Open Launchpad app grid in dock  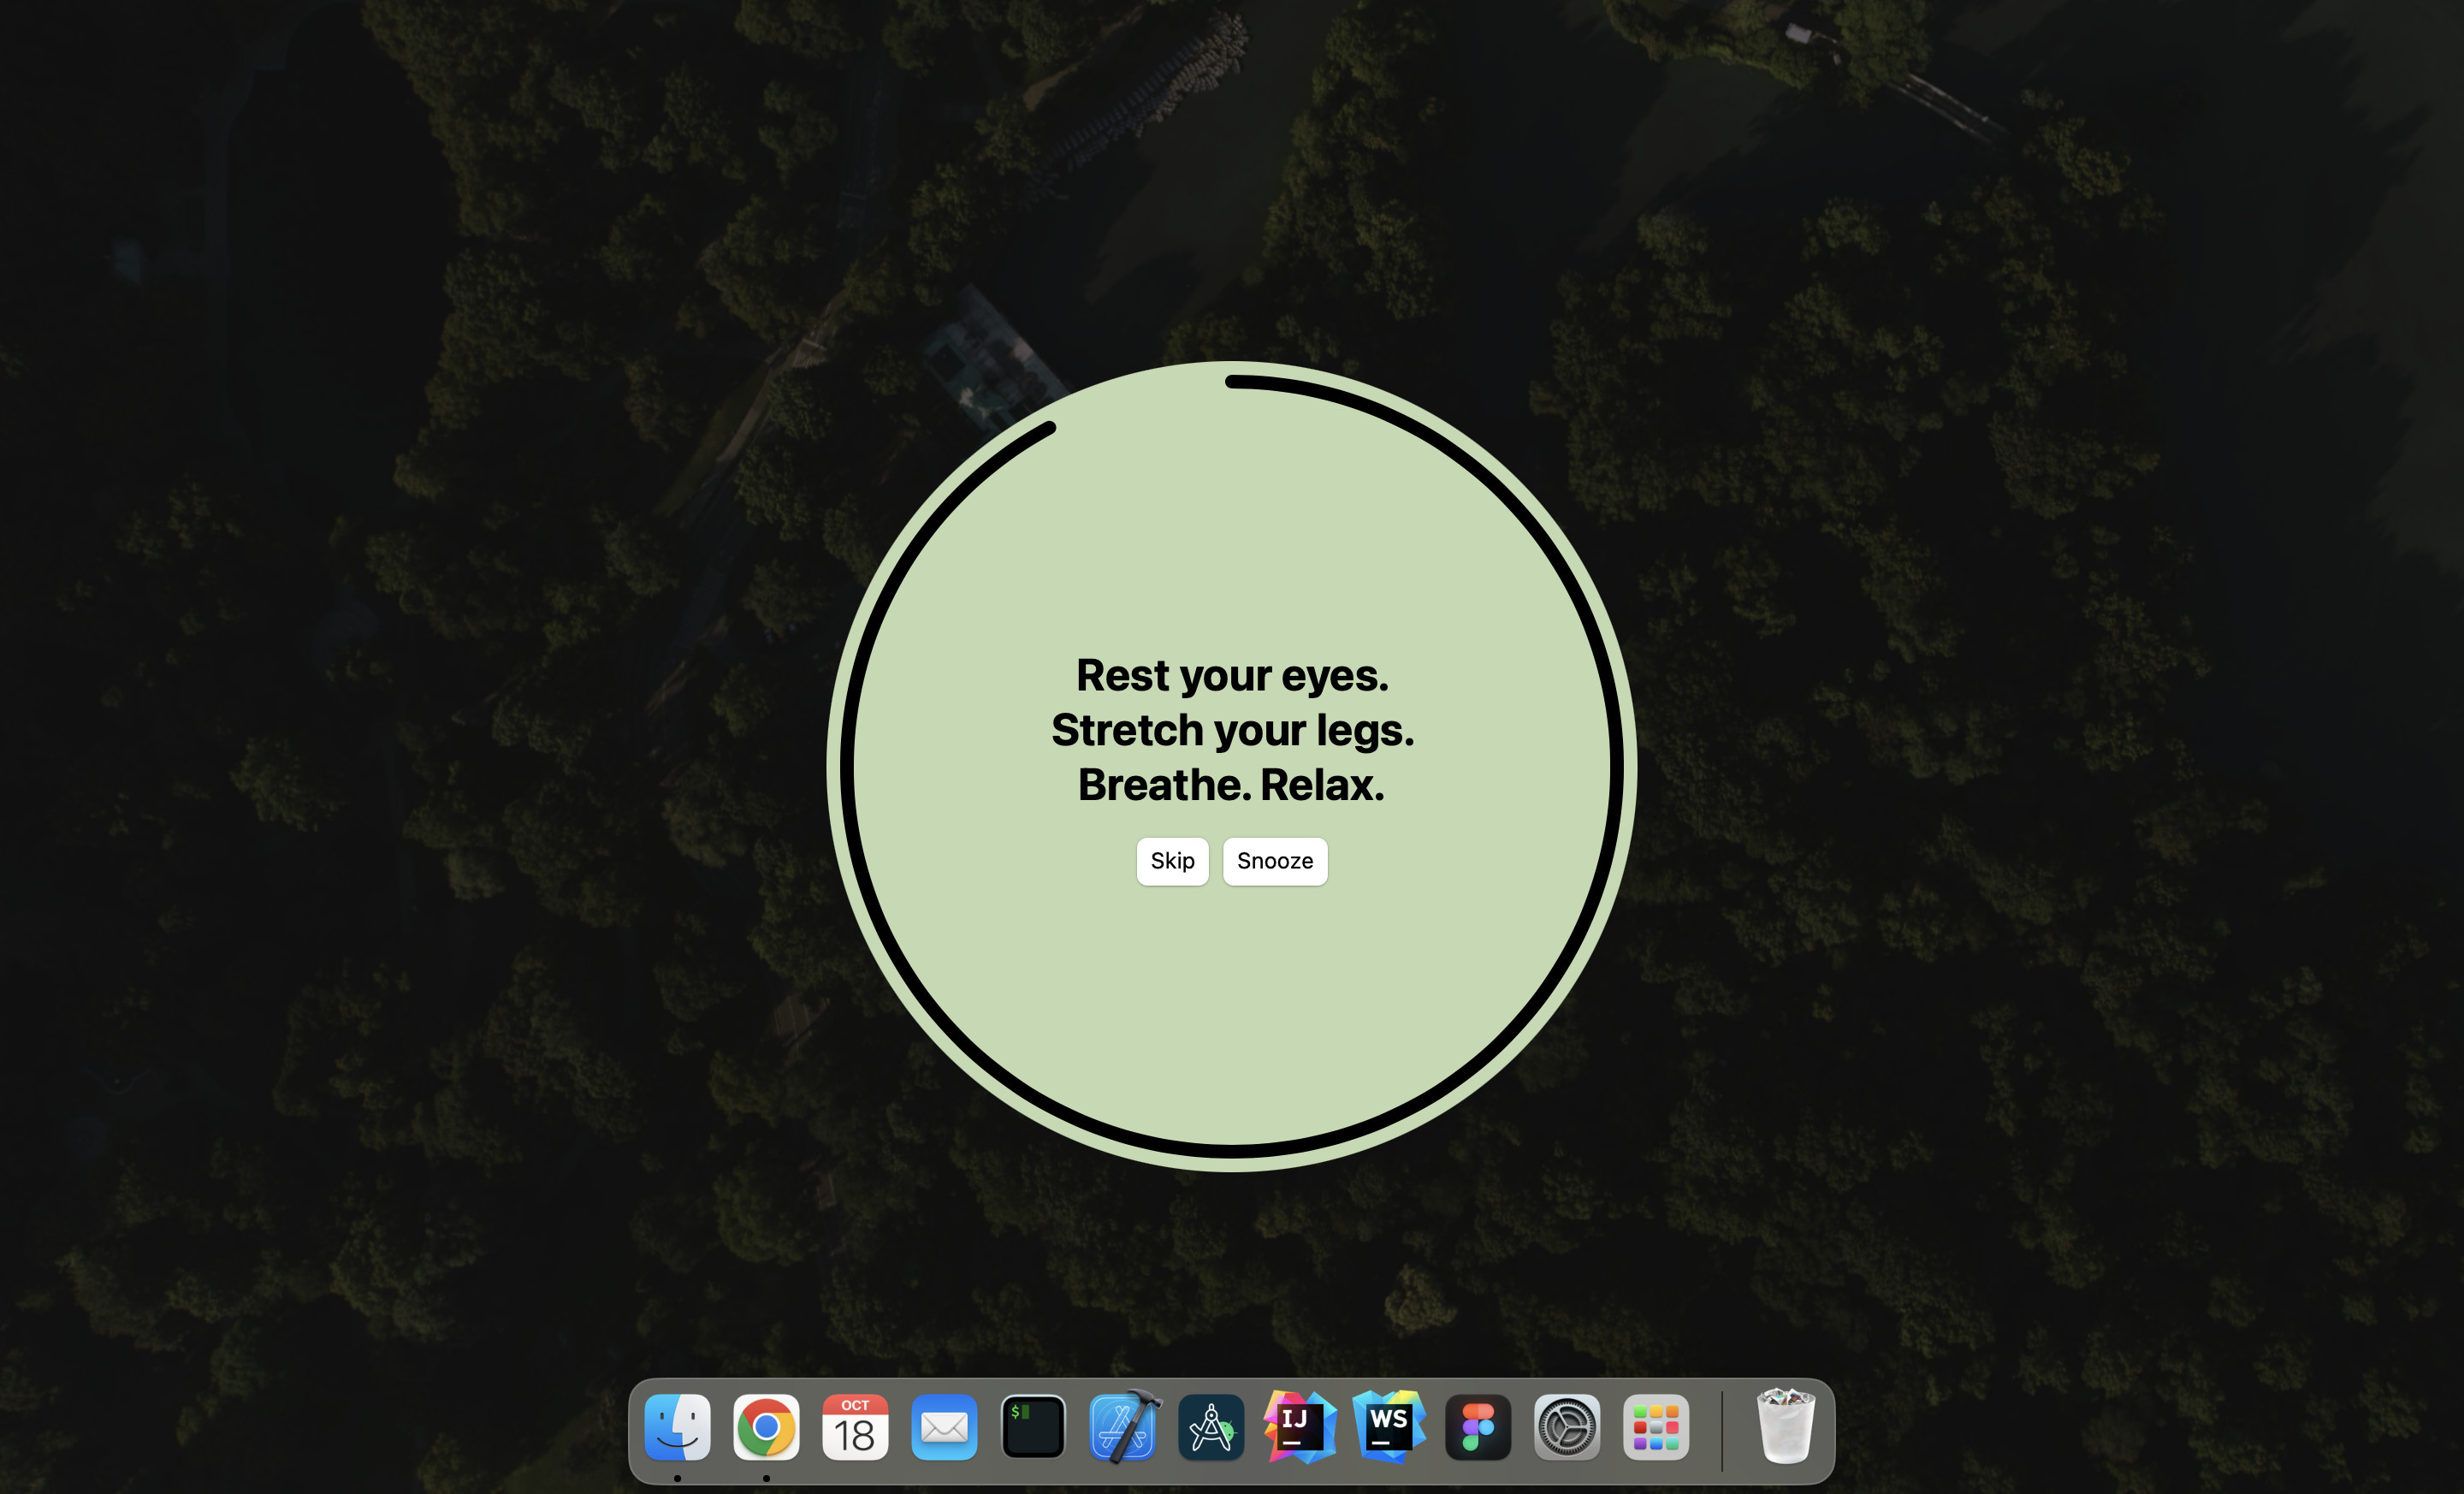[1656, 1427]
